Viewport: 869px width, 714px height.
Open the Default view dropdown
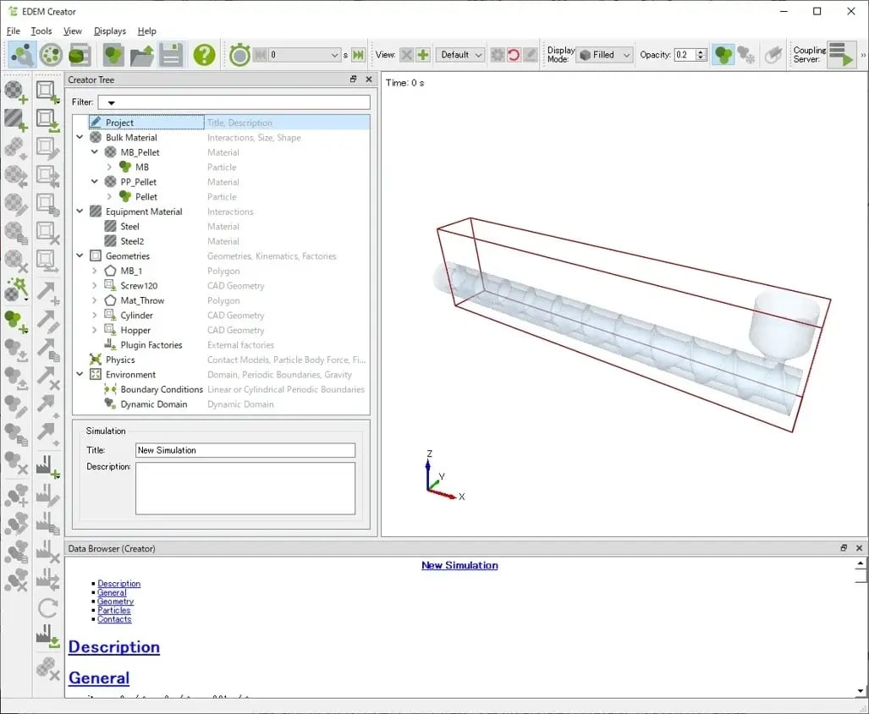click(460, 55)
